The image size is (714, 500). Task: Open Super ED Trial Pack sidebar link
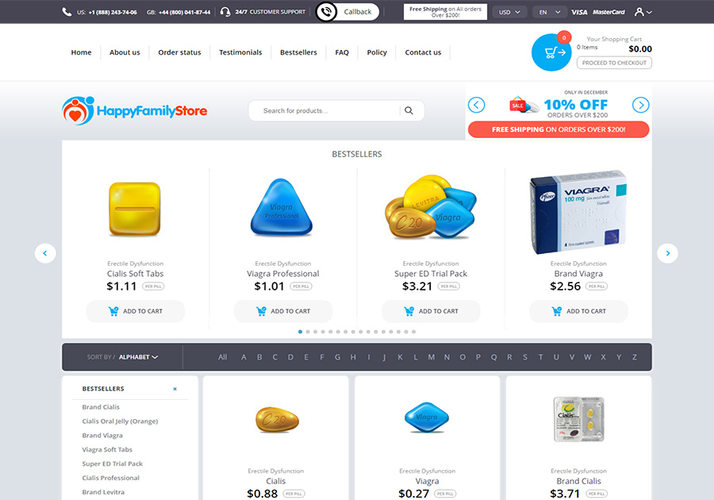pyautogui.click(x=112, y=463)
